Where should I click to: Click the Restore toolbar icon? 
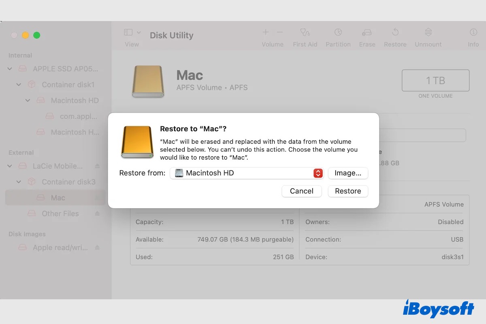[x=395, y=36]
